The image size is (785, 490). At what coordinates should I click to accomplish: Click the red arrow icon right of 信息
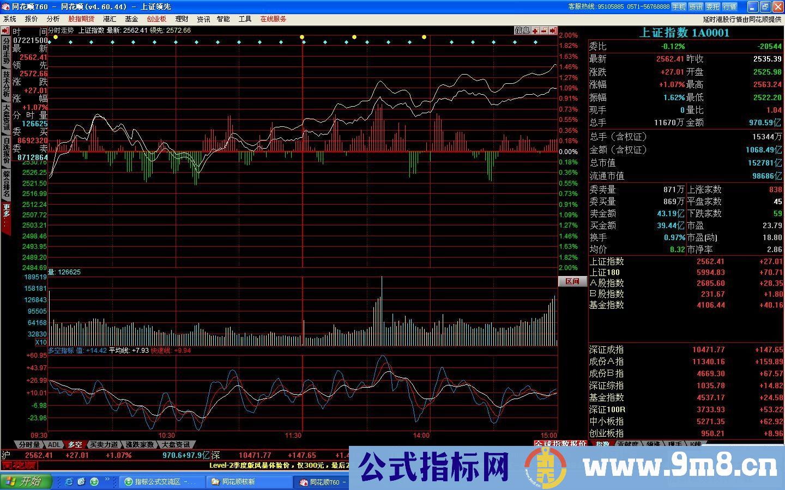(x=553, y=30)
